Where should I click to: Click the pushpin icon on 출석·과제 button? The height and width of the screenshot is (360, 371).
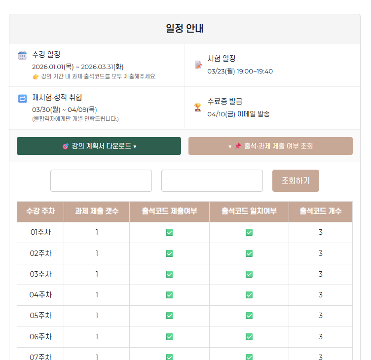point(238,146)
